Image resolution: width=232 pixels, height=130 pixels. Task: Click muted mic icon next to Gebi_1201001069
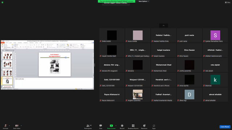click(x=101, y=86)
